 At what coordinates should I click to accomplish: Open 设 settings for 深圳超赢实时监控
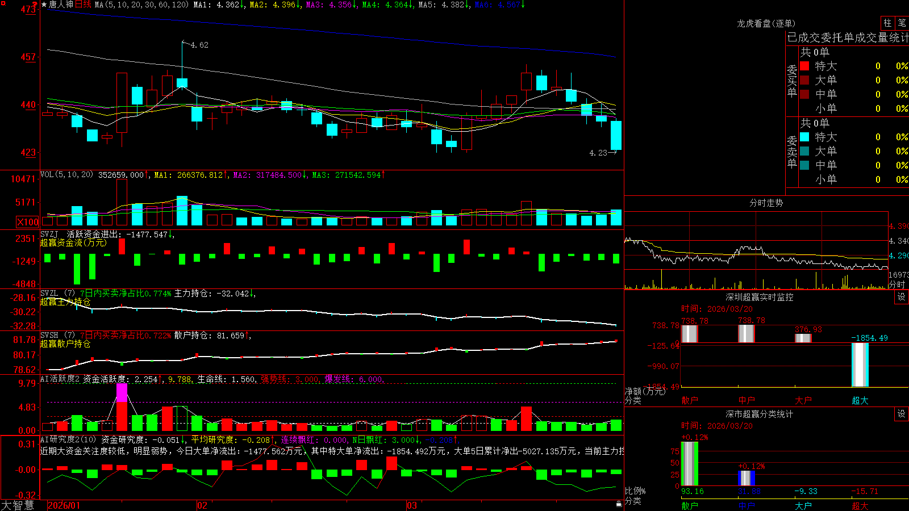(902, 297)
